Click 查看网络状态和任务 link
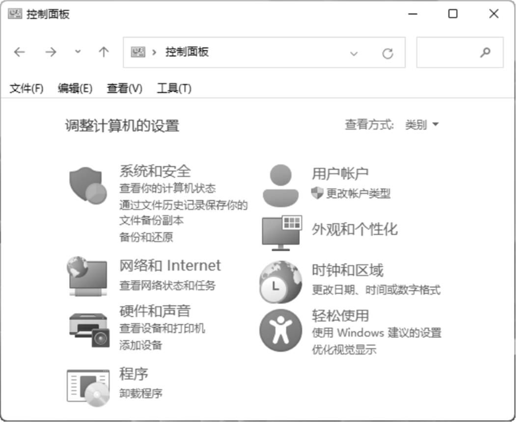Image resolution: width=516 pixels, height=422 pixels. pyautogui.click(x=167, y=285)
